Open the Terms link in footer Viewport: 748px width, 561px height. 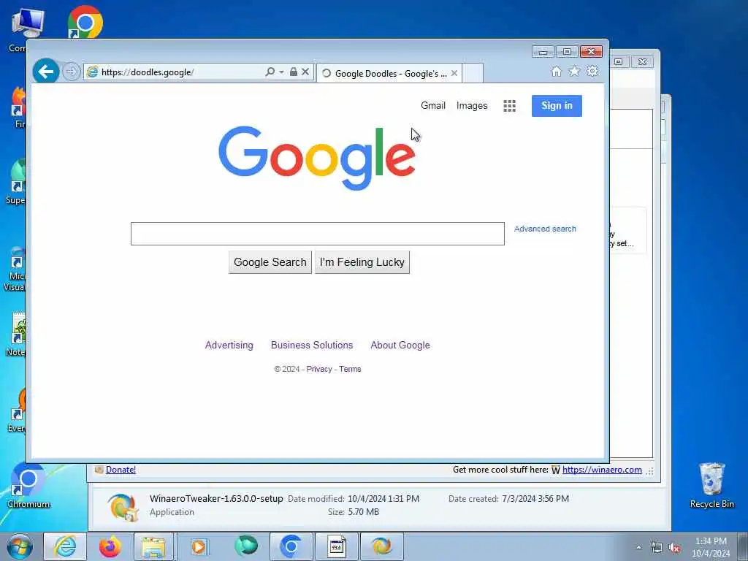350,369
